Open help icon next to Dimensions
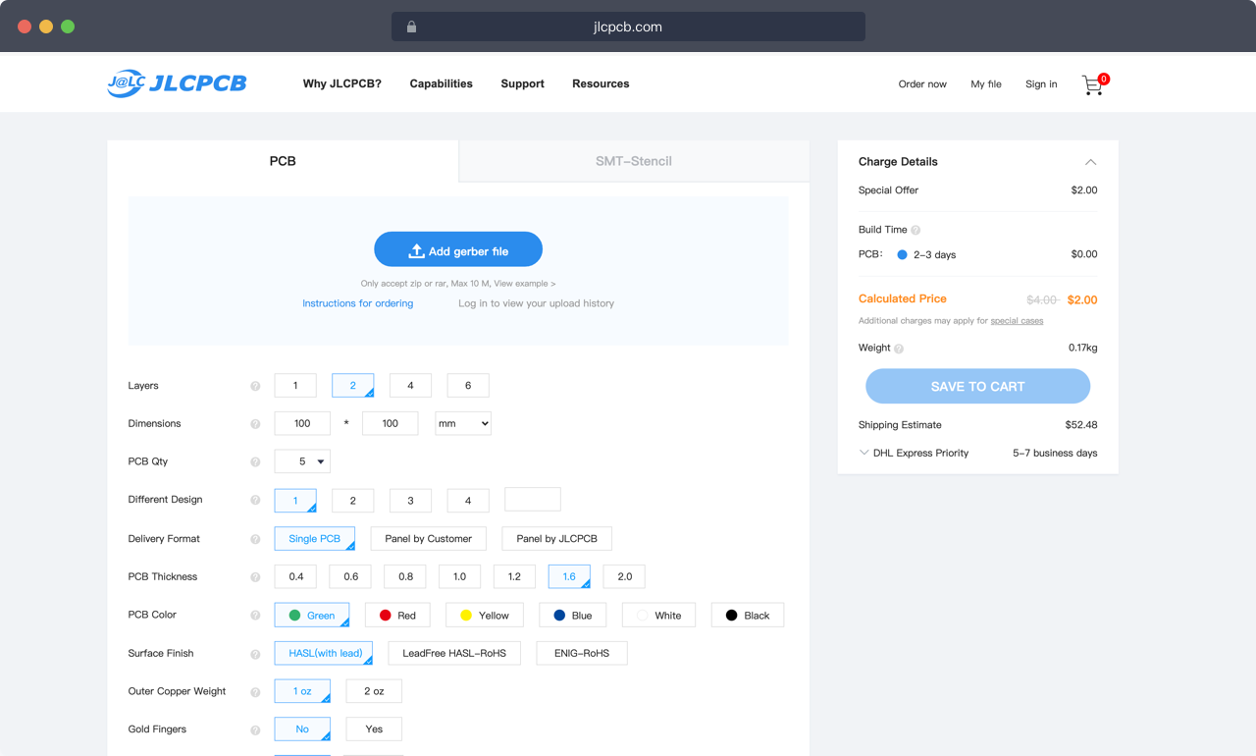Viewport: 1256px width, 756px height. pos(255,424)
